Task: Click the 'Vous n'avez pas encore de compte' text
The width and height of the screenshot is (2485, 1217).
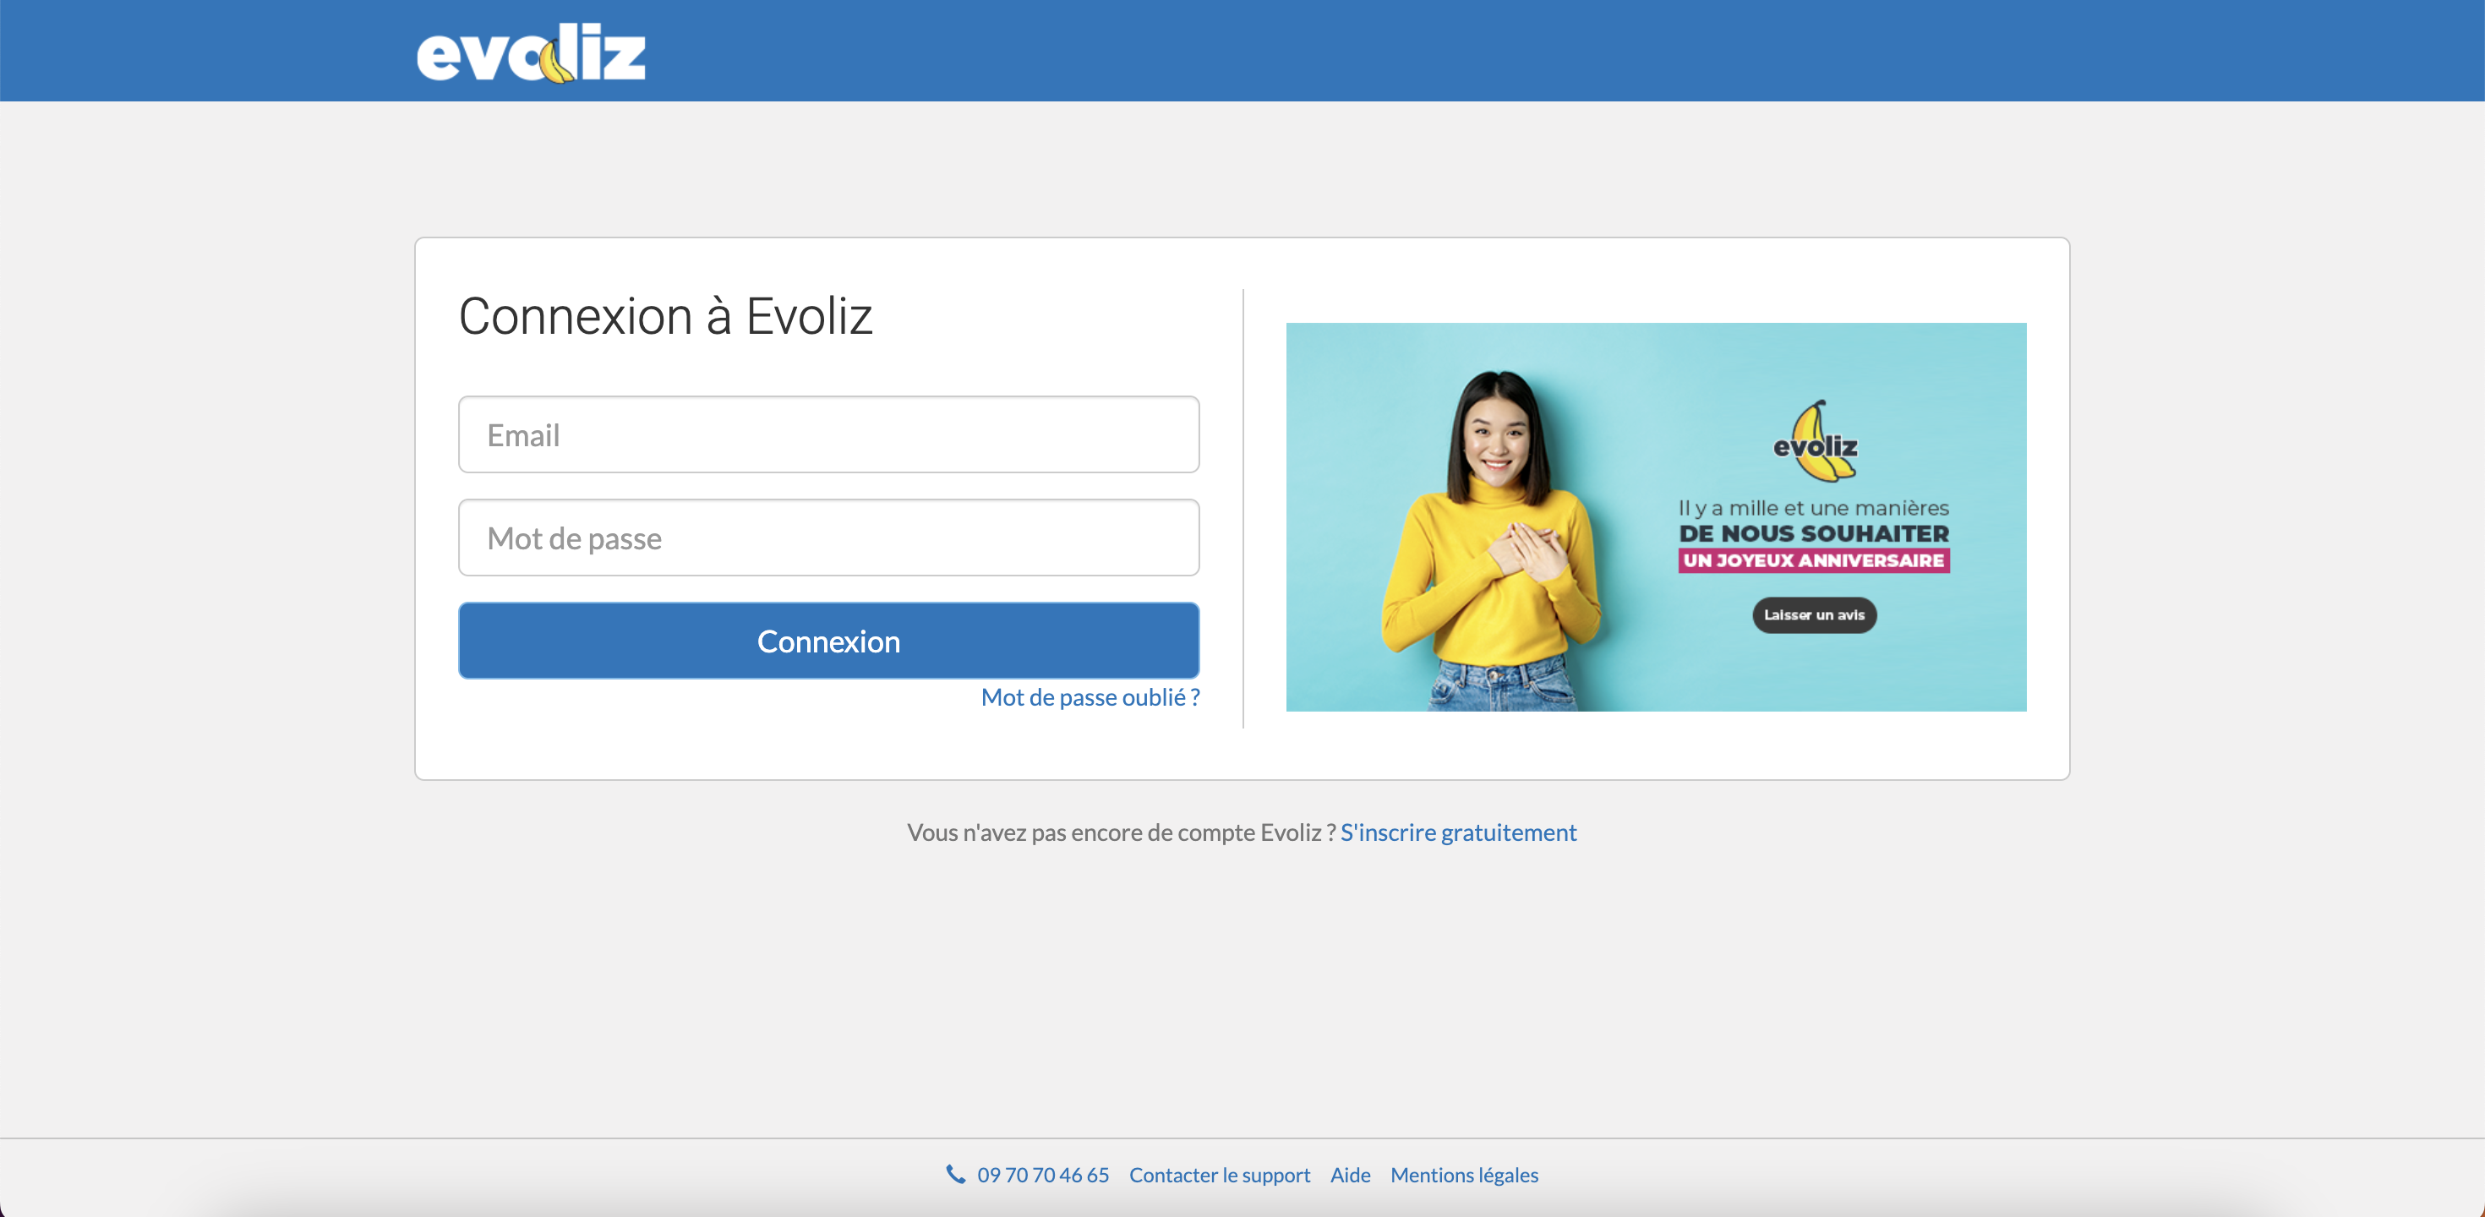Action: click(x=1121, y=832)
